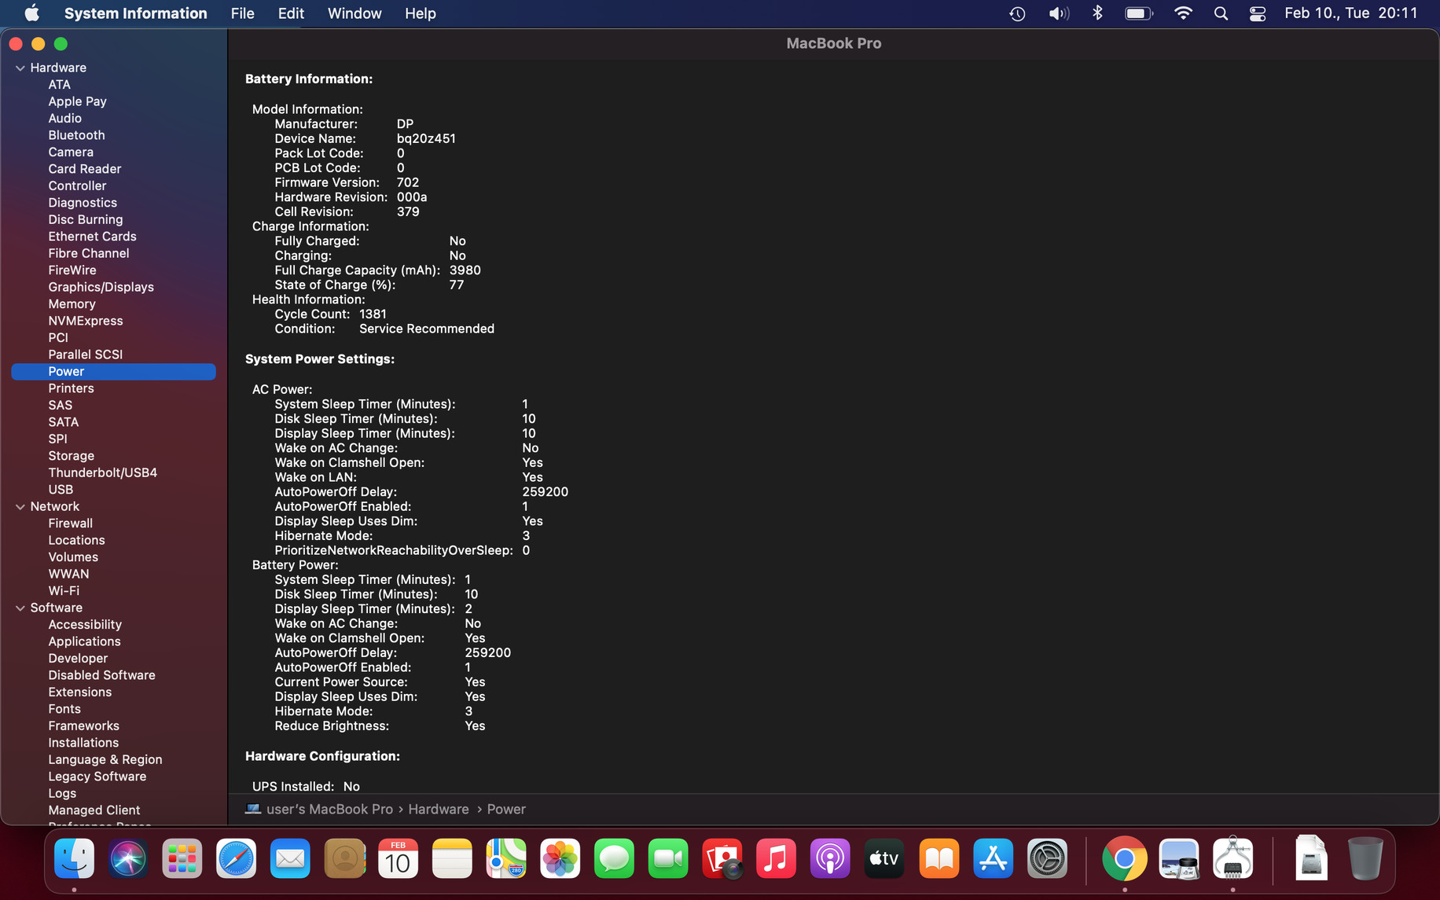1440x900 pixels.
Task: Collapse the Network section in sidebar
Action: coord(20,507)
